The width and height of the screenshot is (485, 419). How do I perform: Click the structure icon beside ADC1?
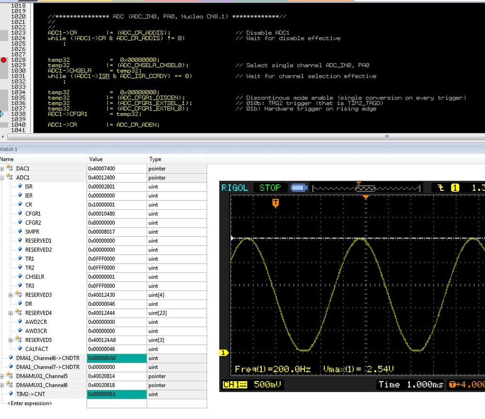pos(10,177)
